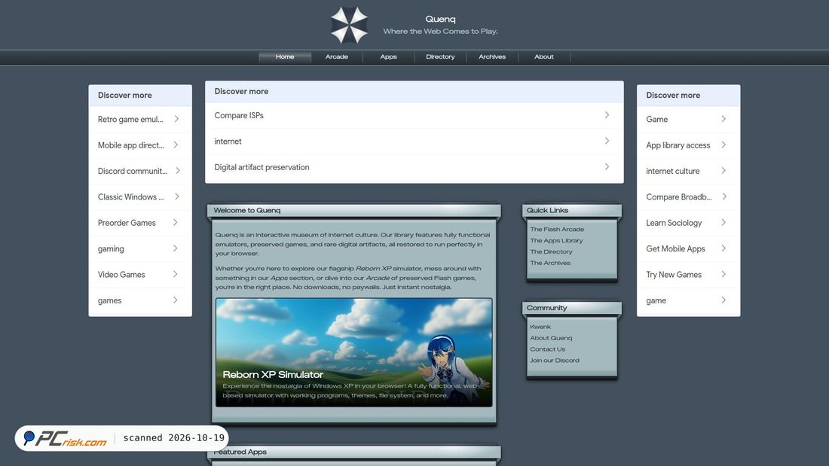829x466 pixels.
Task: Follow the Join our Discord link
Action: (x=555, y=361)
